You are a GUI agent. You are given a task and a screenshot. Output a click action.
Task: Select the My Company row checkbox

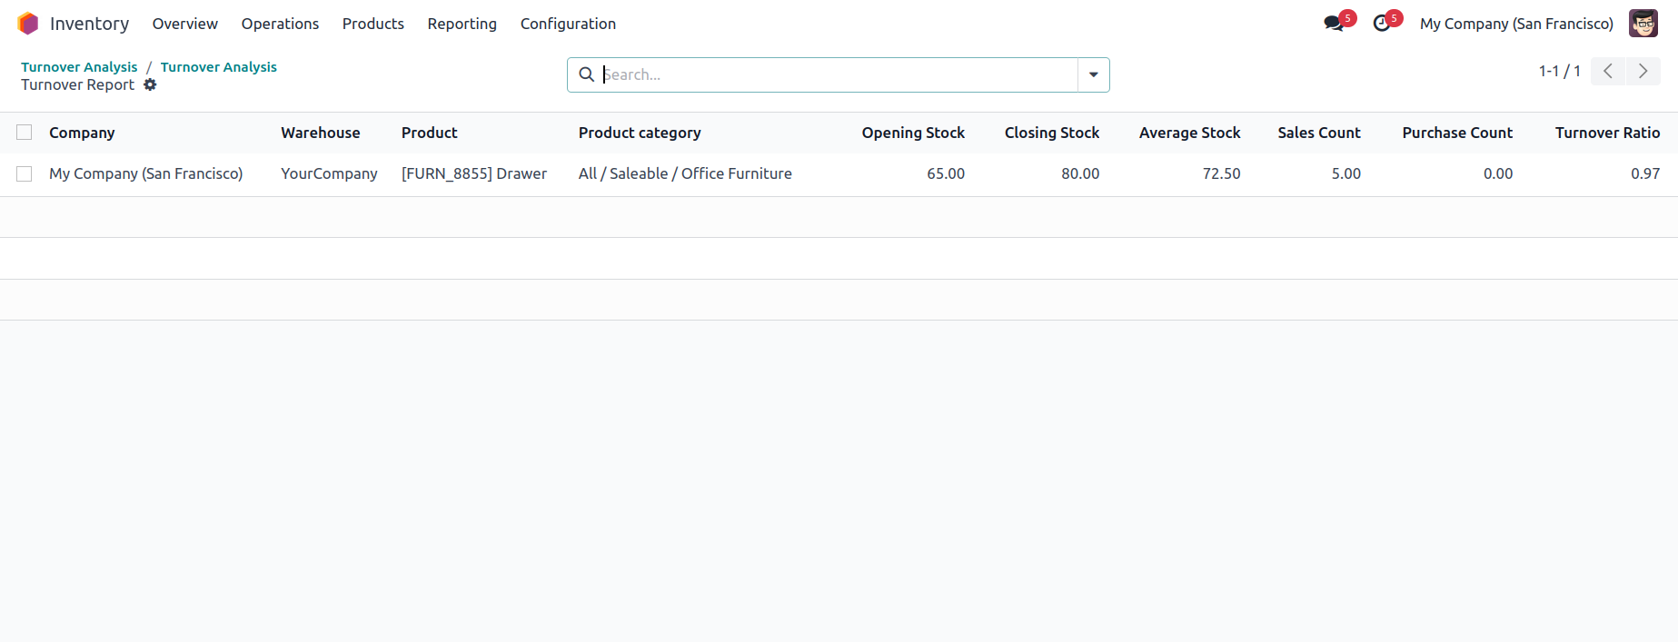click(x=25, y=173)
